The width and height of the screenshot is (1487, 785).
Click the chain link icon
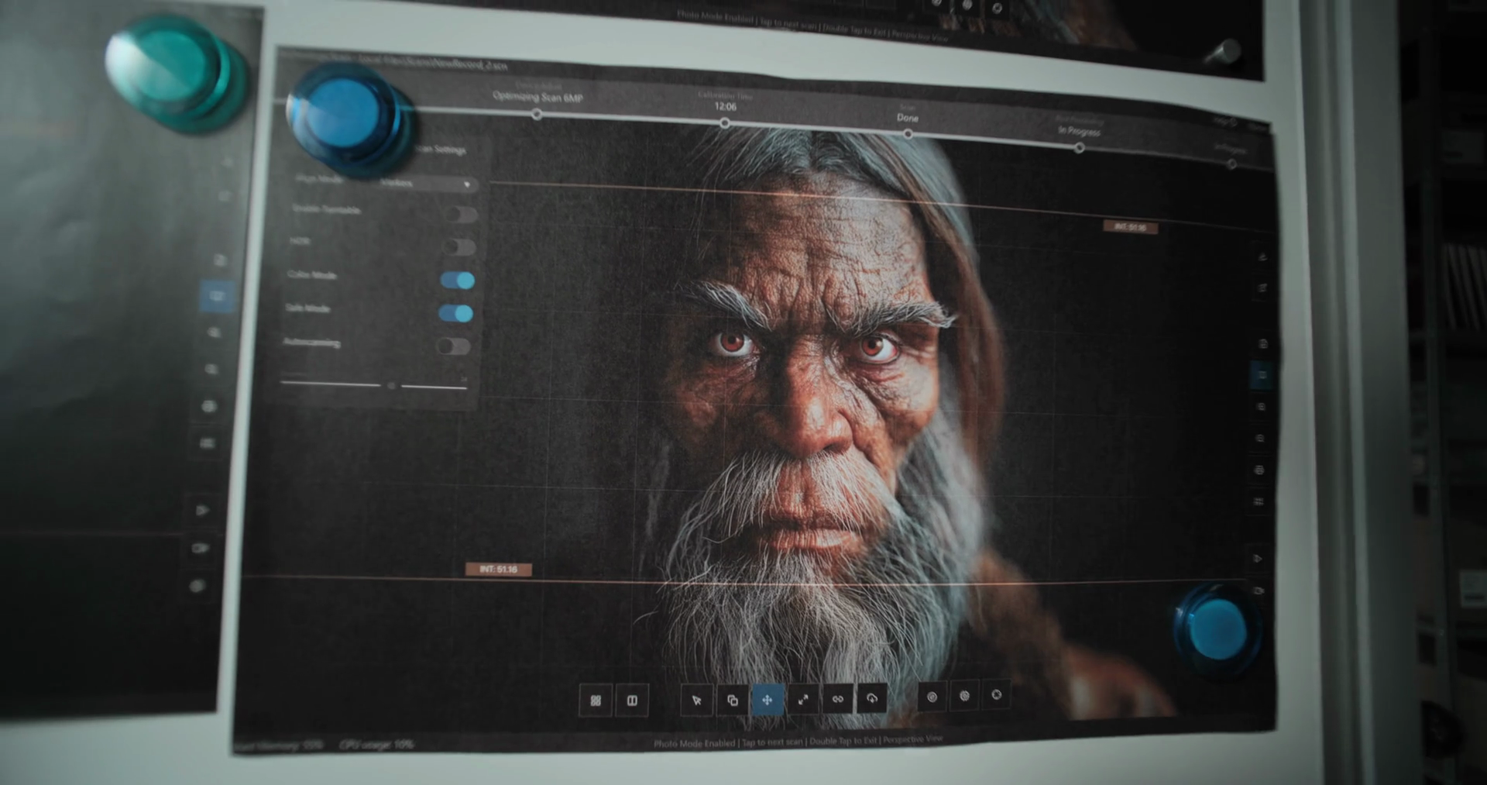(838, 699)
